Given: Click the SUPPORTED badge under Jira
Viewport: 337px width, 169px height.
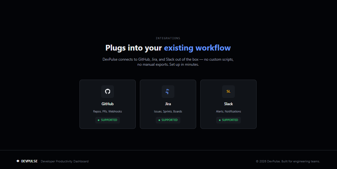Looking at the screenshot, I should 168,120.
